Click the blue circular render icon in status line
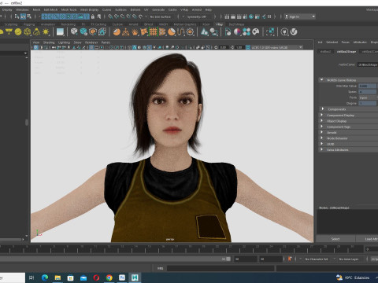This screenshot has width=378, height=283. (251, 17)
